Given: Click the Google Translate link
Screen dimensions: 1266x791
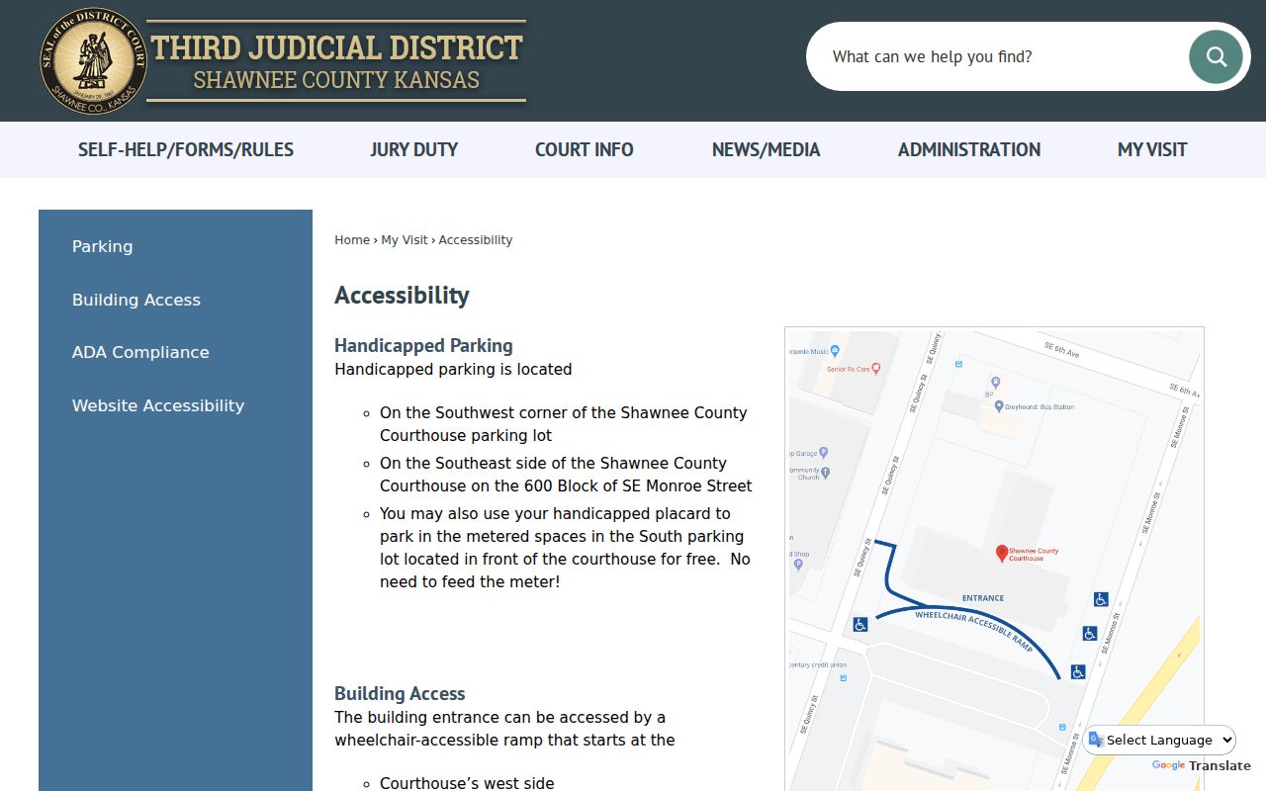Looking at the screenshot, I should coord(1202,765).
